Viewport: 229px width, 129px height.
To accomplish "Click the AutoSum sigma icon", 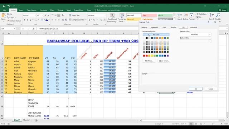I will [198, 14].
